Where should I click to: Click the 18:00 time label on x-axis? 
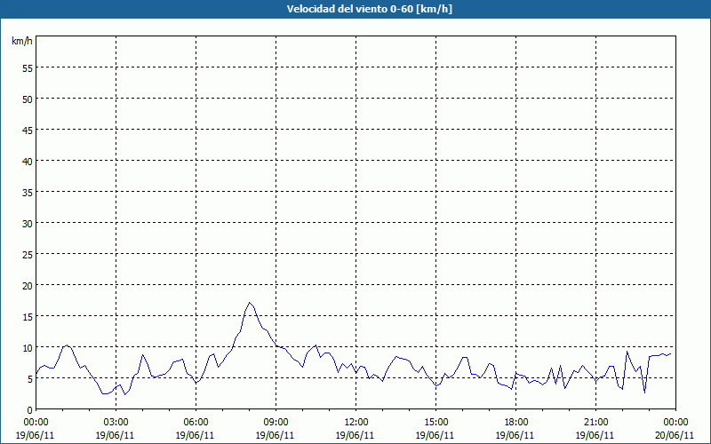[x=516, y=423]
